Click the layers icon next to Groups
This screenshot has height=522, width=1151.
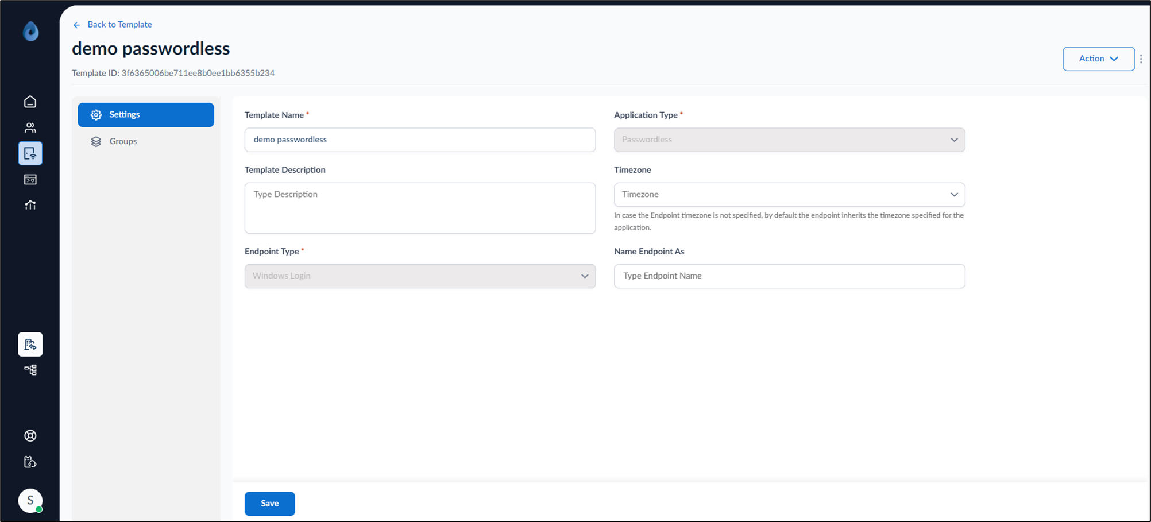point(96,141)
